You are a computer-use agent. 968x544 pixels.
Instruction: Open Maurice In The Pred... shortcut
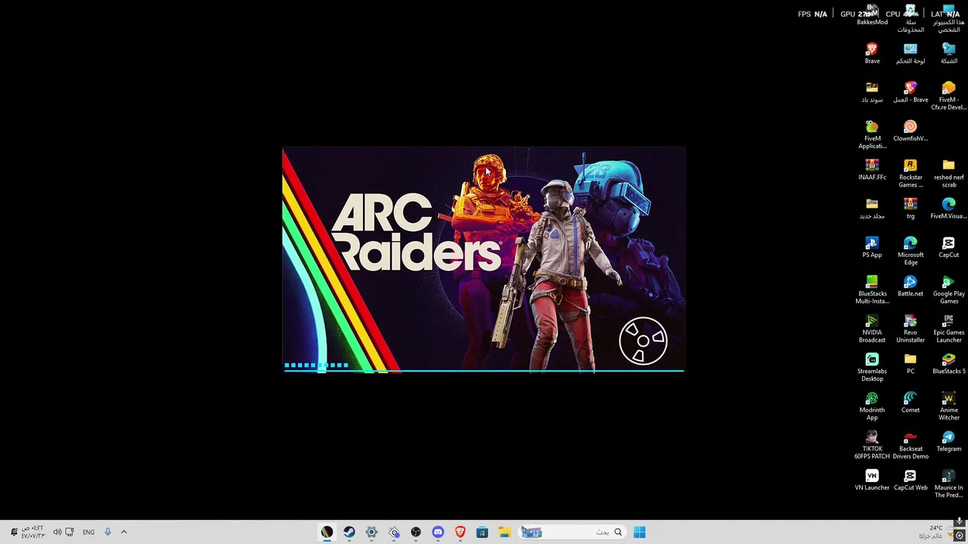(x=948, y=483)
